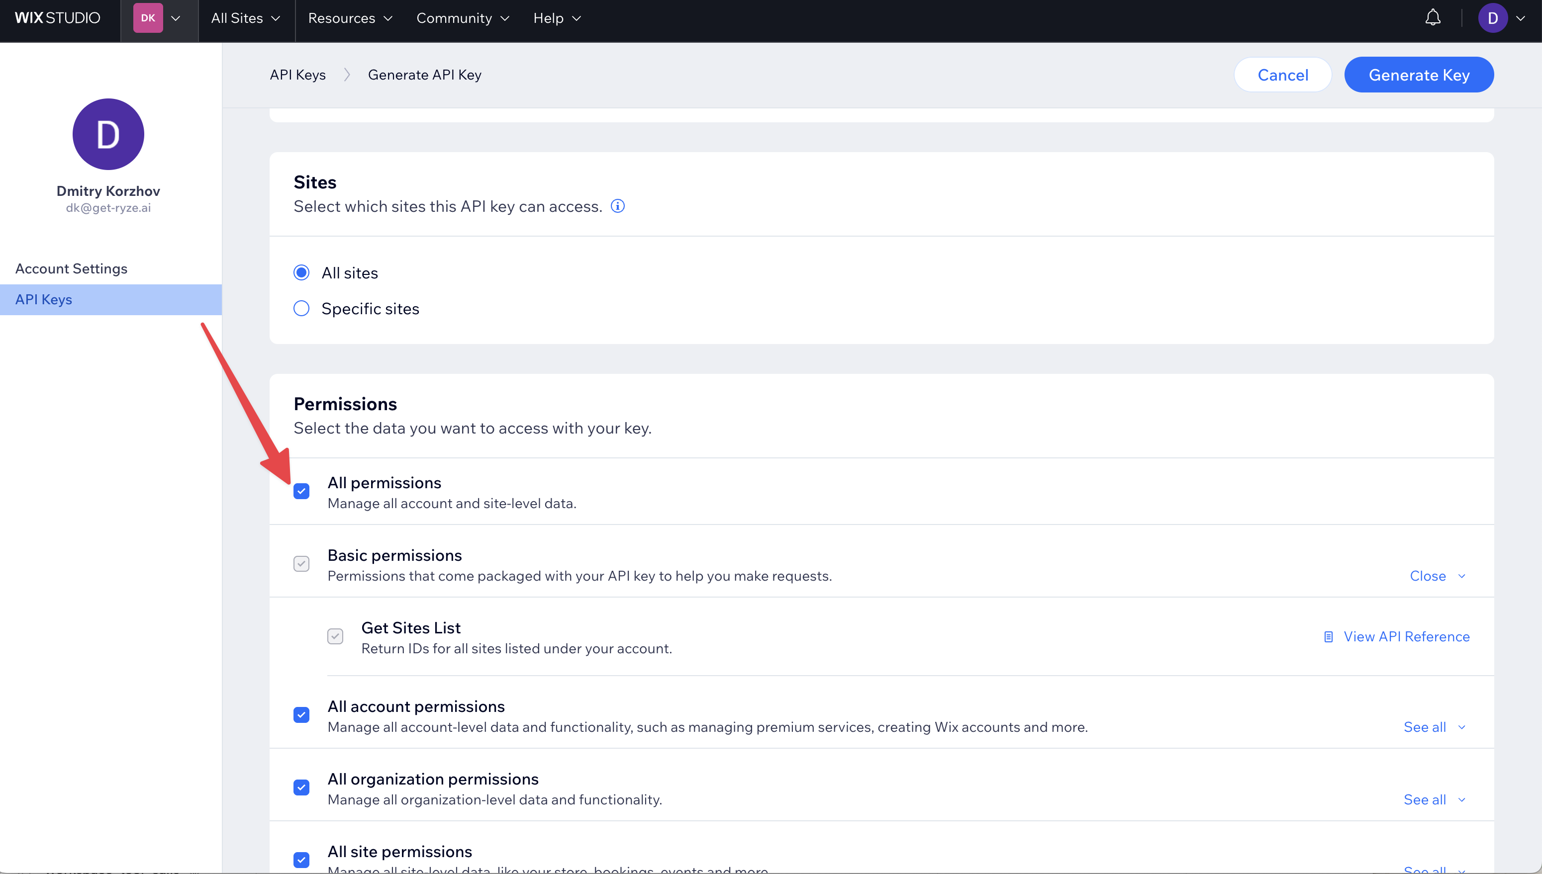The width and height of the screenshot is (1542, 874).
Task: Select the Specific sites radio button
Action: point(301,309)
